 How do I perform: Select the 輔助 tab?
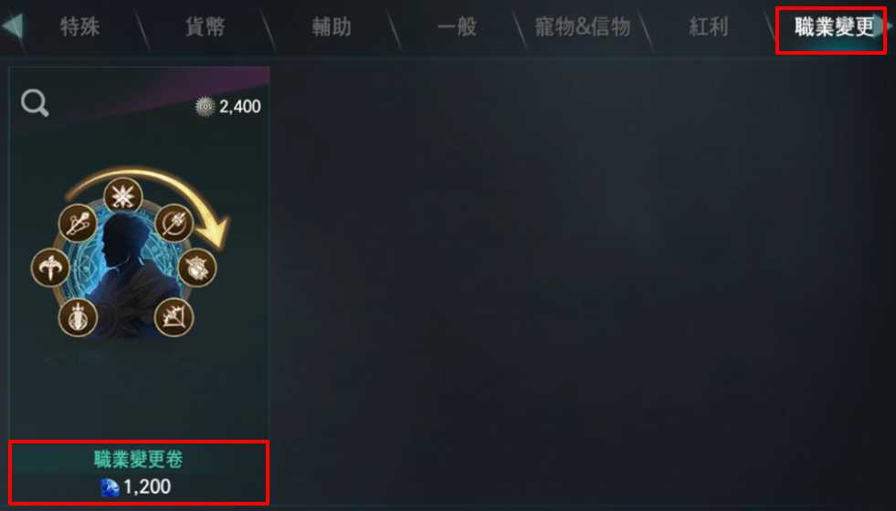coord(332,26)
